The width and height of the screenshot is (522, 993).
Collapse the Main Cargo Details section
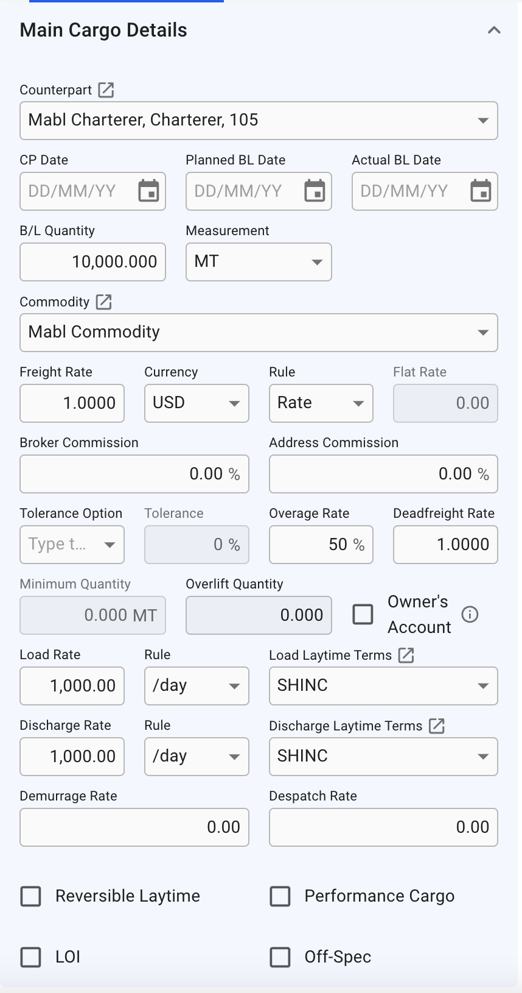(494, 30)
